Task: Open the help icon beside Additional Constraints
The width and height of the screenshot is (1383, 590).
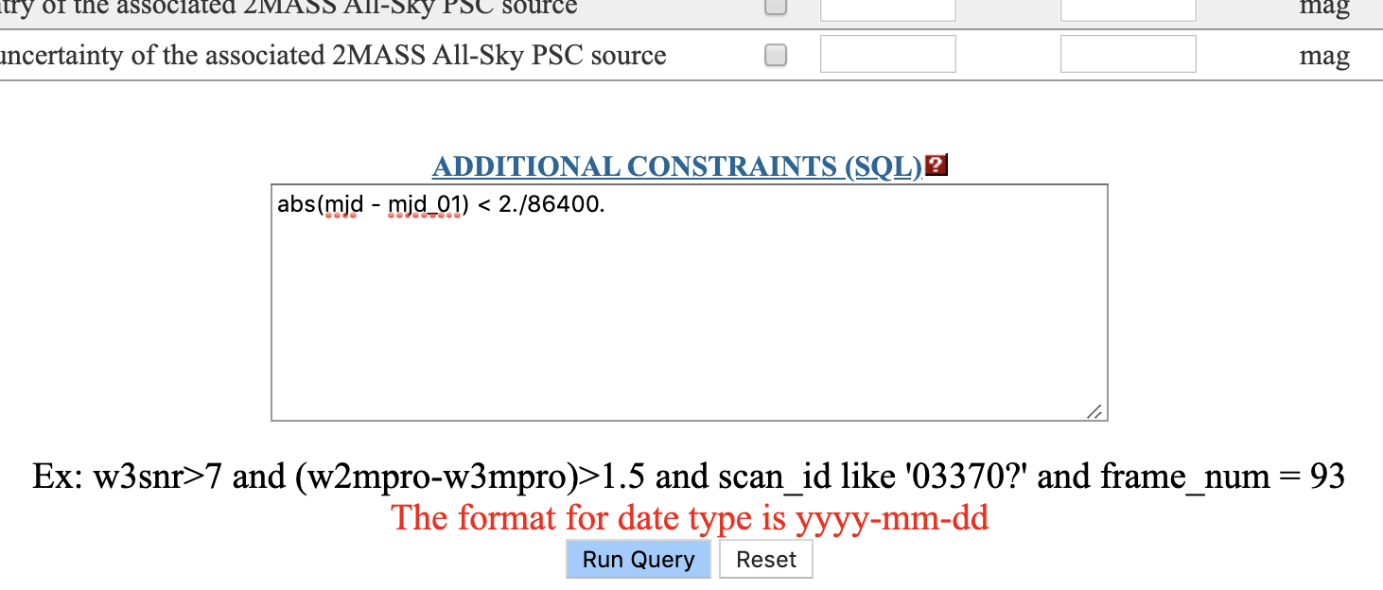Action: coord(936,166)
